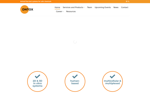Viewport: 150px width, 94px height.
Task: Click the 2D & 3D in vitro systems circle
Action: point(37,81)
